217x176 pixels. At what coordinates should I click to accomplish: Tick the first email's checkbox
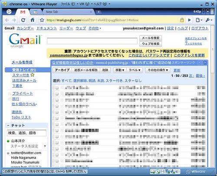(x=57, y=88)
